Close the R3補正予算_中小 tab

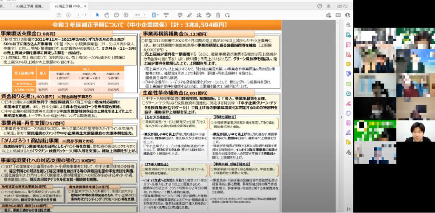pos(85,6)
